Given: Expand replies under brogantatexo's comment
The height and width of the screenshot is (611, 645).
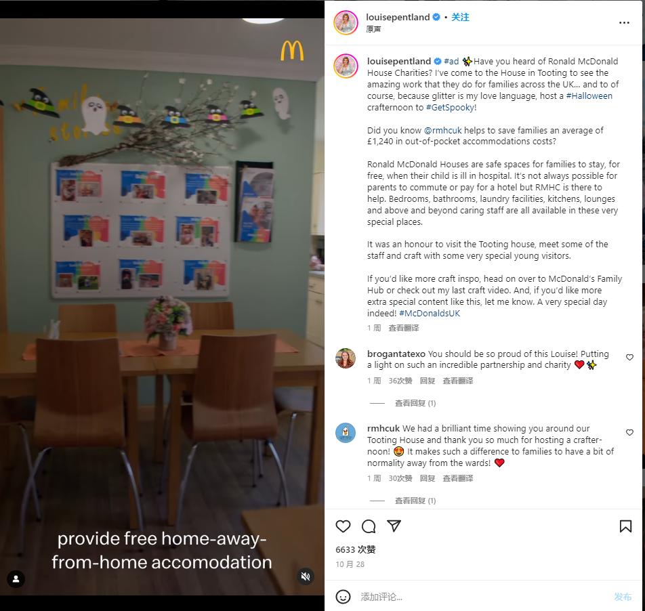Looking at the screenshot, I should 415,403.
